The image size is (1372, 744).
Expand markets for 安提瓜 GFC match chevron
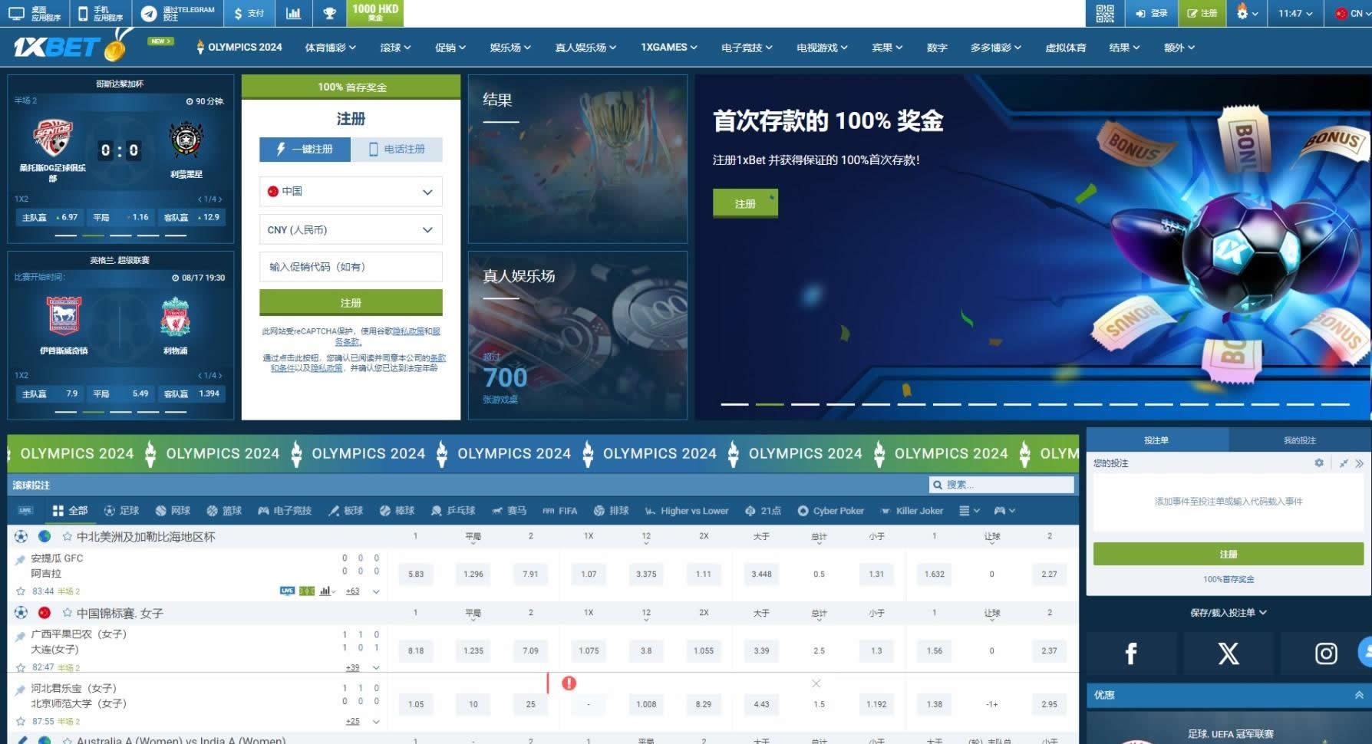[376, 591]
